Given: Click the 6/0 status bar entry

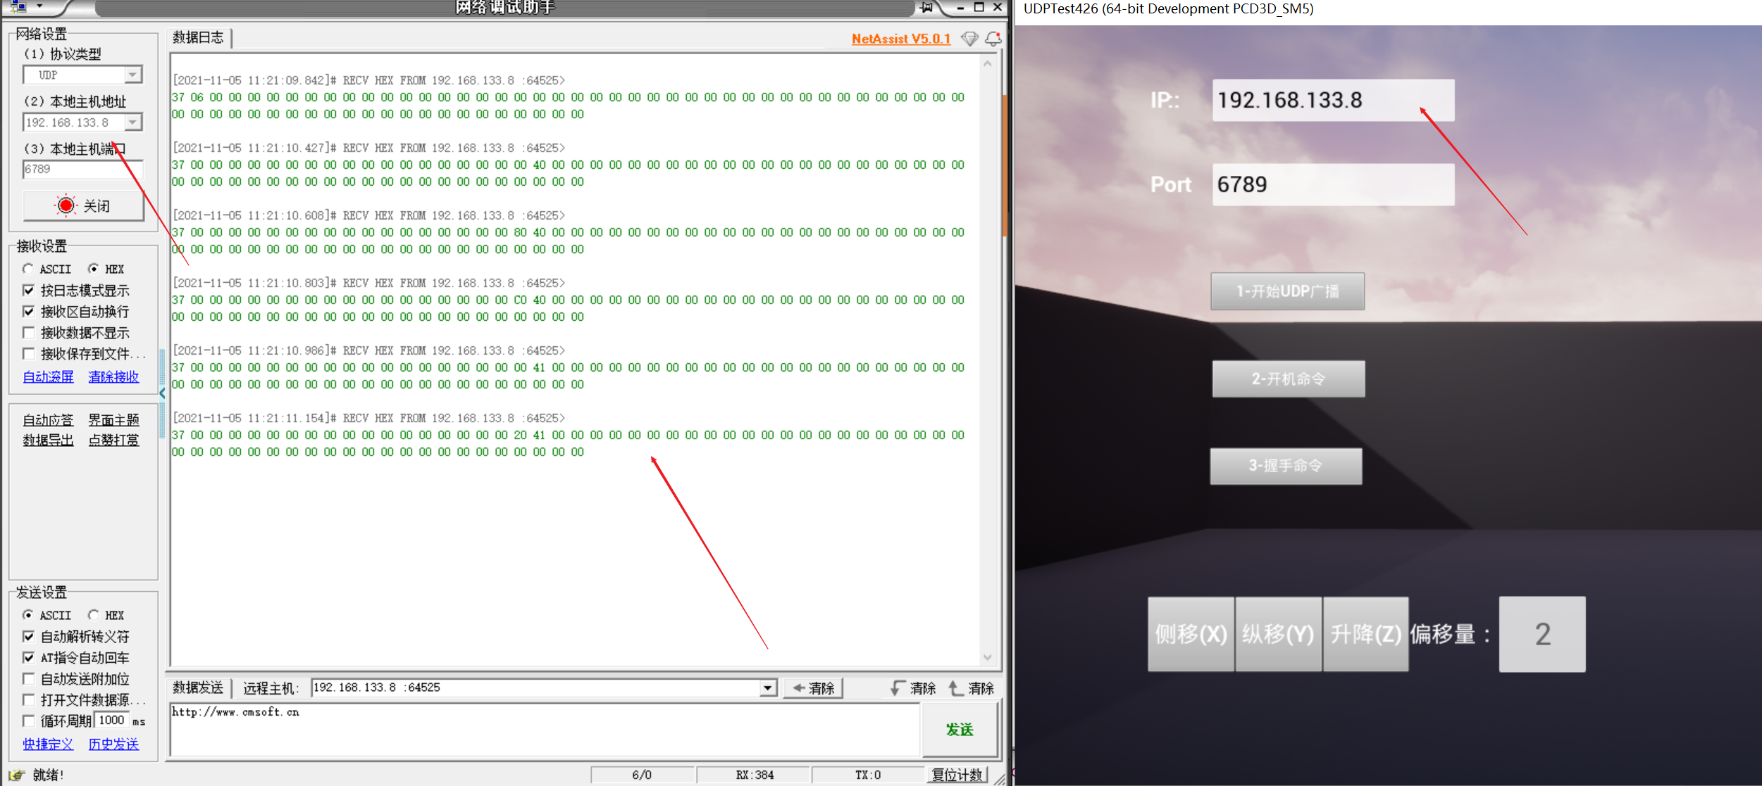Looking at the screenshot, I should click(642, 775).
